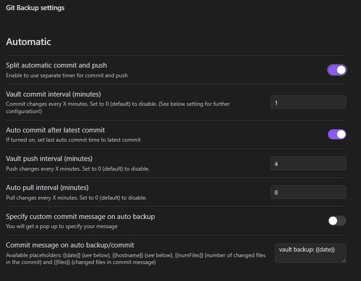
Task: Click the Vault commit interval input field
Action: point(308,102)
